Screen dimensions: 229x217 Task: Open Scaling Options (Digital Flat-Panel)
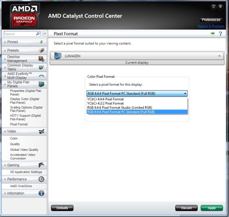tap(26, 109)
